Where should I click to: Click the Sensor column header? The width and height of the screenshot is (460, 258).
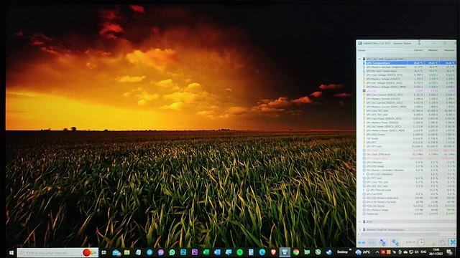(362, 50)
